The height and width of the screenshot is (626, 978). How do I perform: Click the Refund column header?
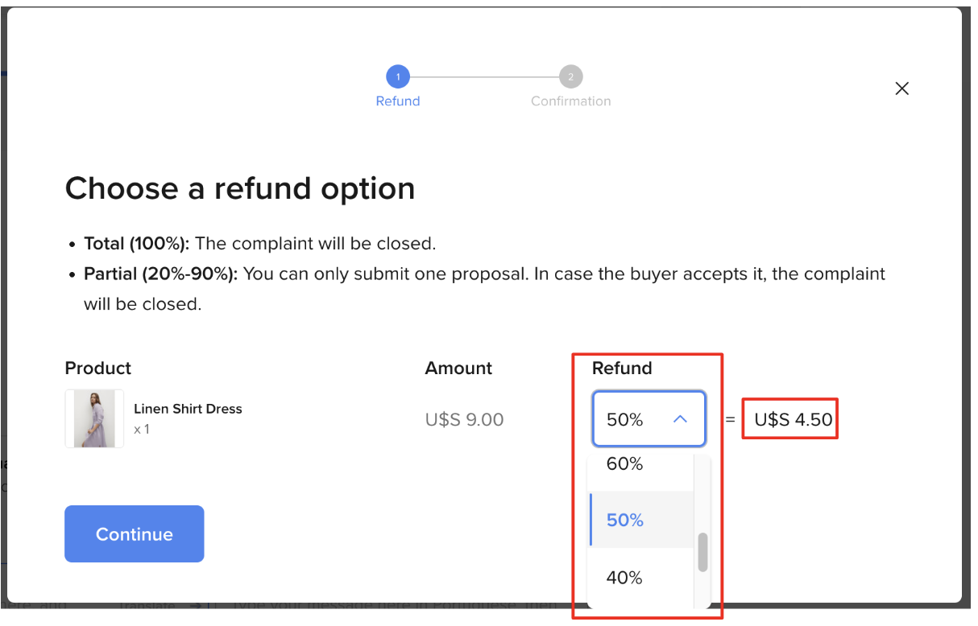(x=622, y=369)
